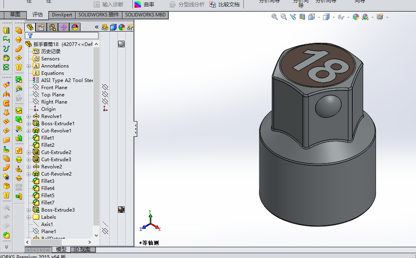The width and height of the screenshot is (416, 258).
Task: Toggle Hide/Show Items glasses icon
Action: 341,17
